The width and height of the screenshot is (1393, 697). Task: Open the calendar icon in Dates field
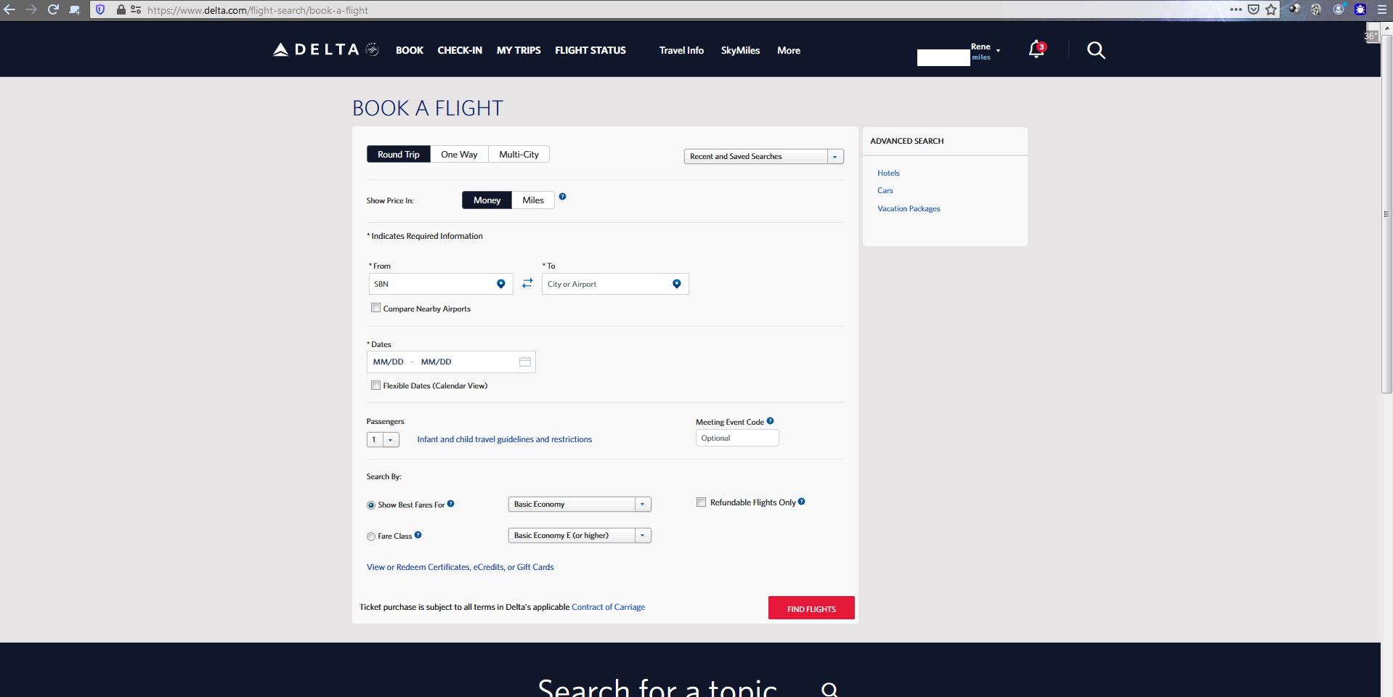[x=525, y=362]
